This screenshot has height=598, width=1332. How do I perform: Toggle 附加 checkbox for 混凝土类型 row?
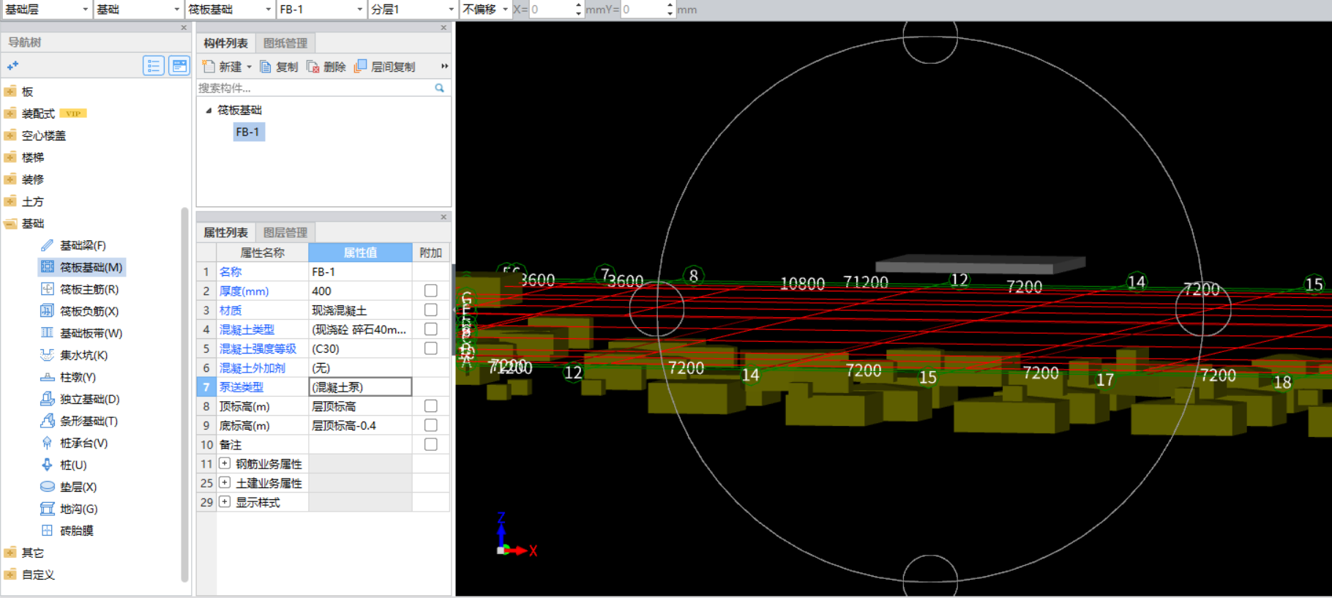(431, 329)
